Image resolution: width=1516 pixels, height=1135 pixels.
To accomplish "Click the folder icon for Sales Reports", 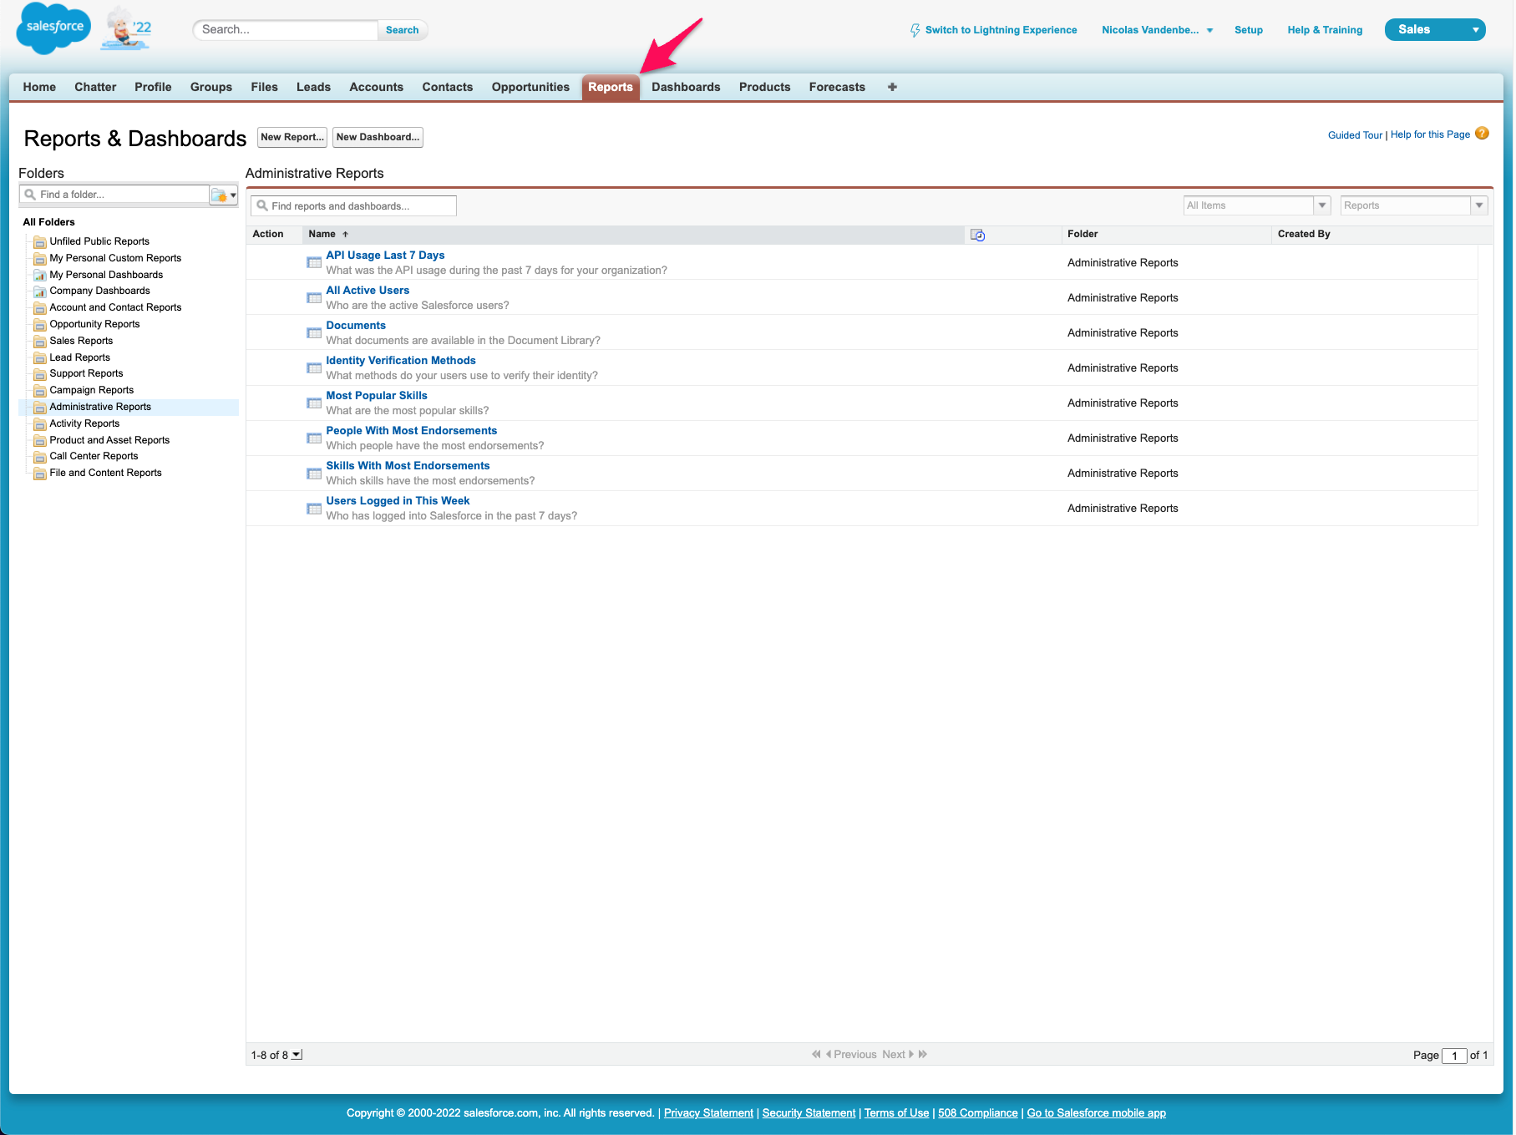I will pyautogui.click(x=39, y=341).
